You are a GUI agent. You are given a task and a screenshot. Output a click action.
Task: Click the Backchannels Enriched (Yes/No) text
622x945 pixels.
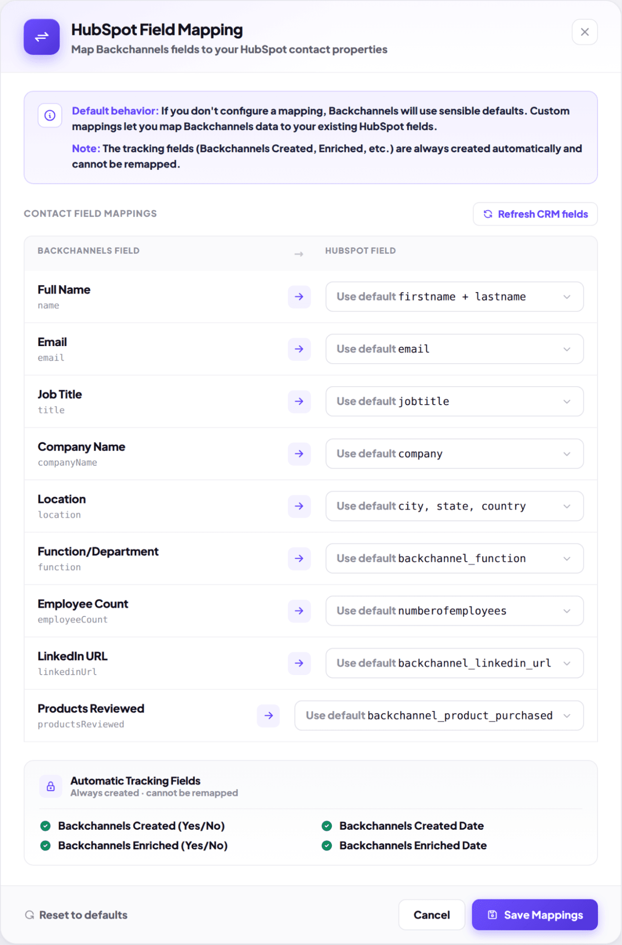pos(143,846)
